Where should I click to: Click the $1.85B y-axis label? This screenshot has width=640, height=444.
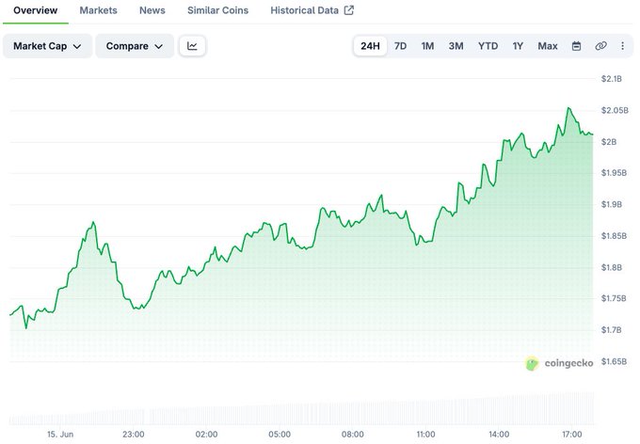[x=614, y=236]
